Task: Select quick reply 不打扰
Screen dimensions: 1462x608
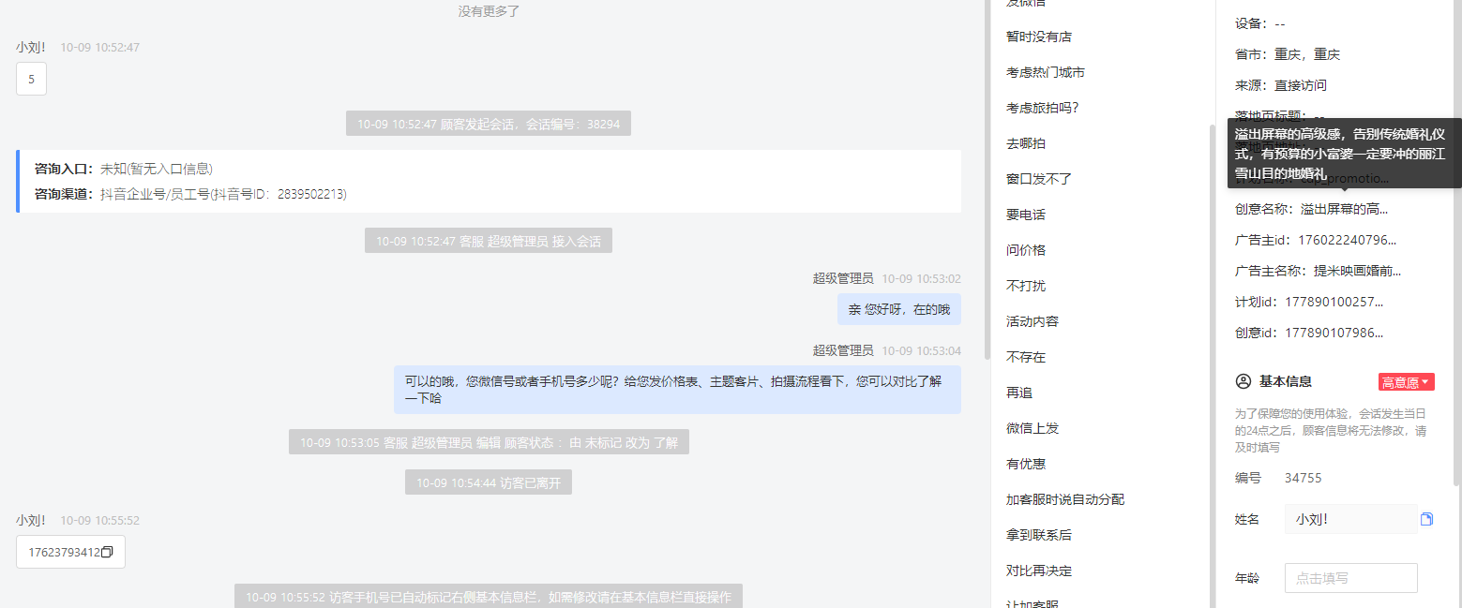Action: 1026,286
